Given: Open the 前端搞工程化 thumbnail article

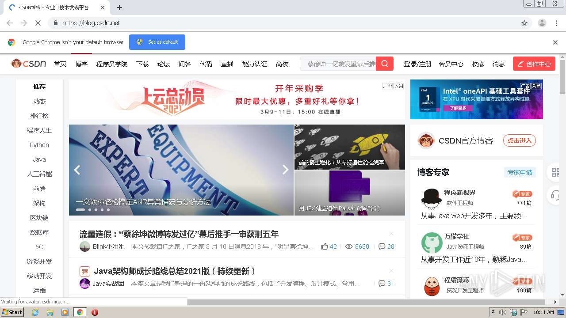Looking at the screenshot, I should click(x=350, y=147).
